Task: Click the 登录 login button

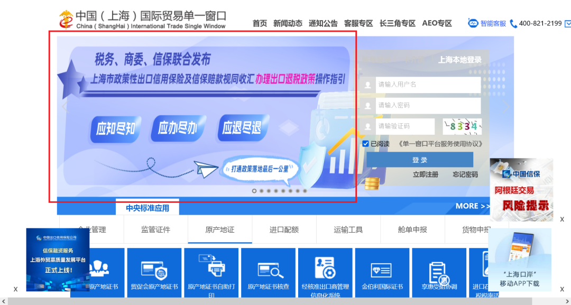Action: click(x=419, y=159)
